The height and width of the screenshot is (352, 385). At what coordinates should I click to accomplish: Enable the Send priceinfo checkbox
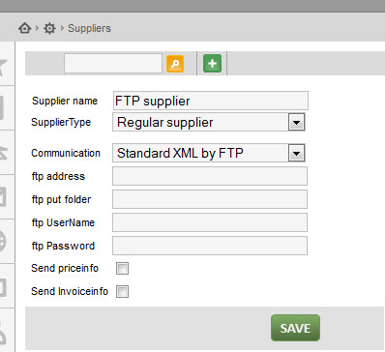pos(122,268)
